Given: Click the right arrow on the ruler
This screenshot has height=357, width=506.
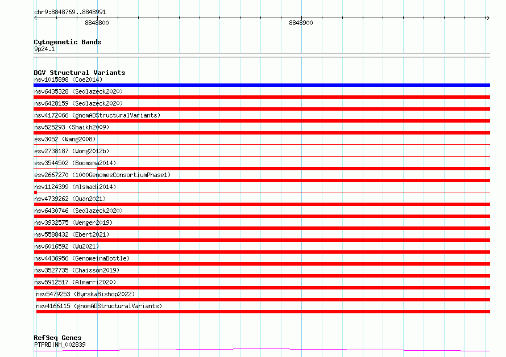Looking at the screenshot, I should point(488,18).
